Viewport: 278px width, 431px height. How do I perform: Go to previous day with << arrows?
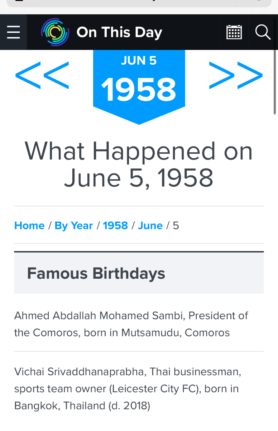coord(42,75)
